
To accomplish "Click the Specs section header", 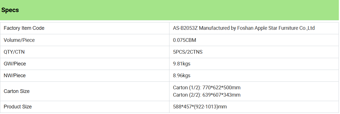I will click(10, 10).
